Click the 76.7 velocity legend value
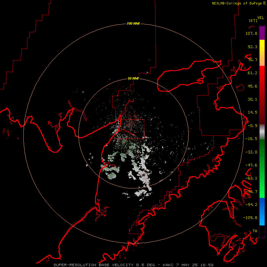267x267 pixels. (x=252, y=60)
